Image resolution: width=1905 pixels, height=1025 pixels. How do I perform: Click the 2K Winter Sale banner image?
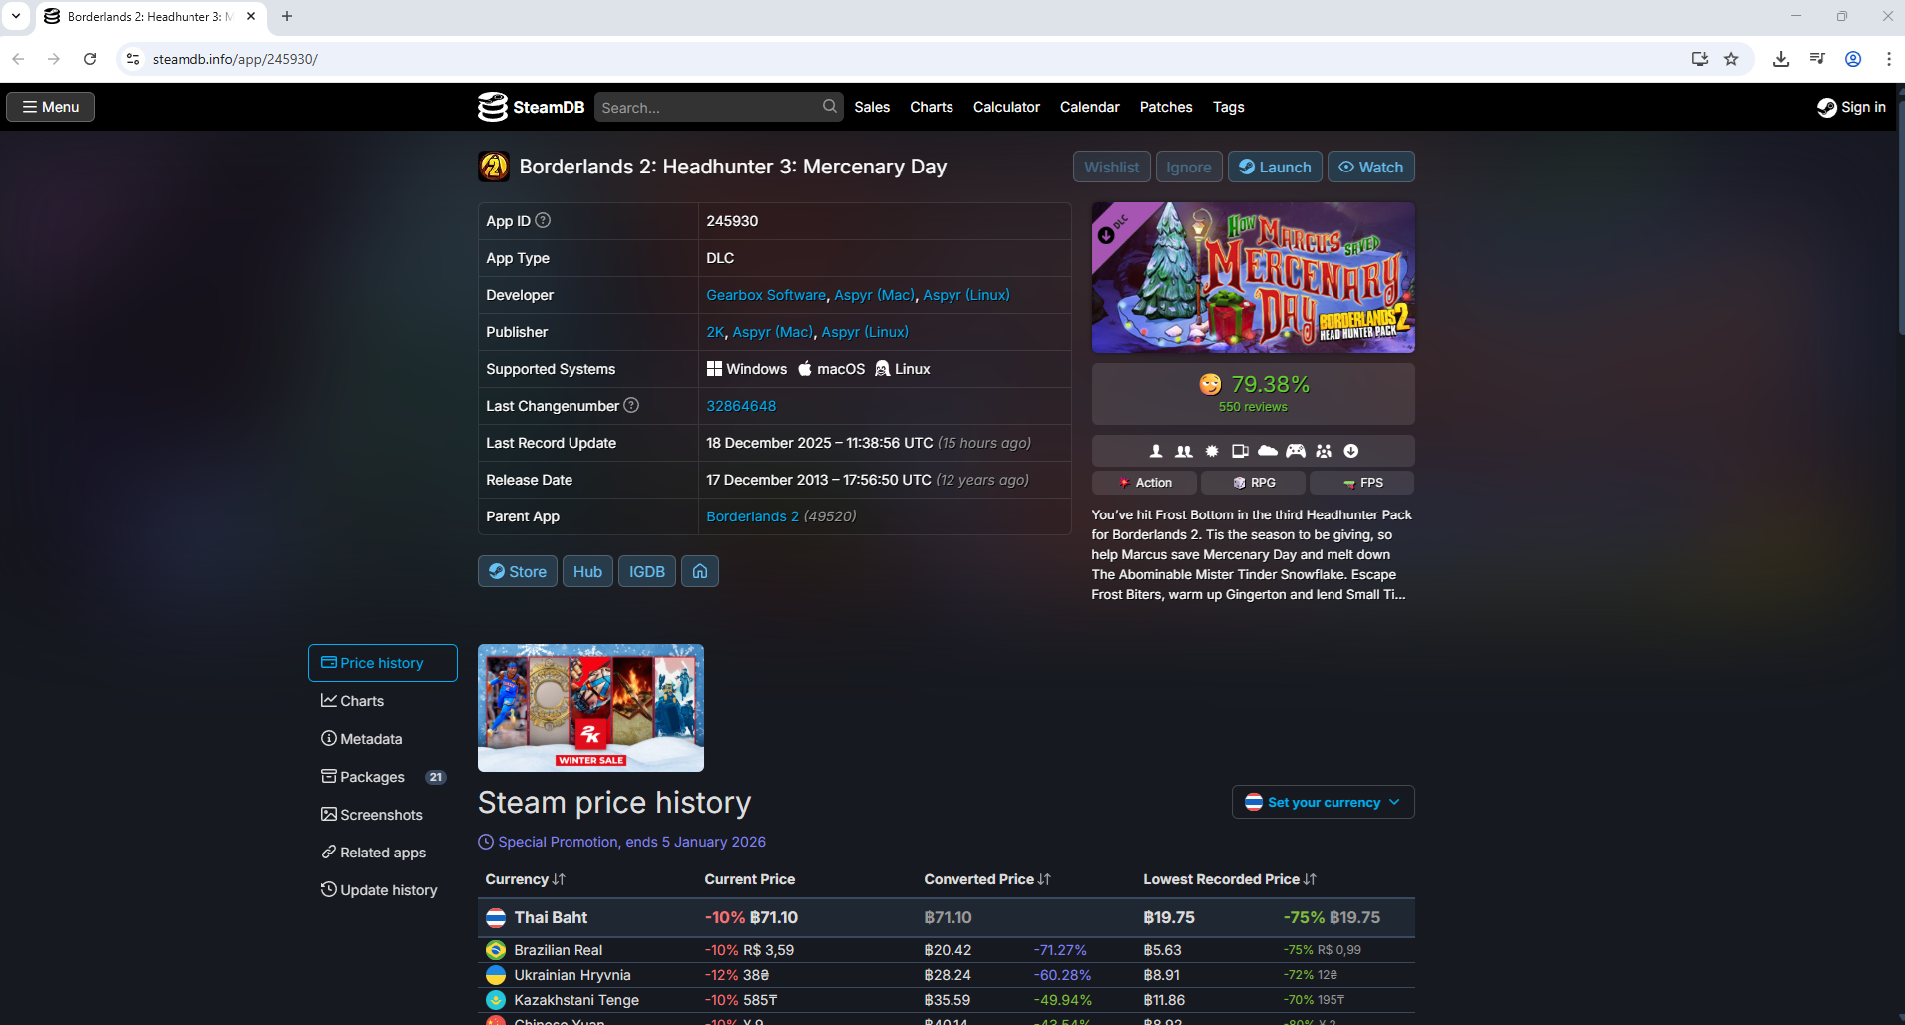590,708
